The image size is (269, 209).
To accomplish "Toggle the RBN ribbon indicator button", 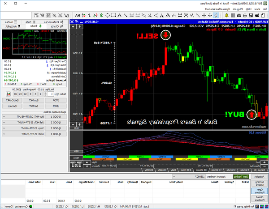I will tap(76, 151).
